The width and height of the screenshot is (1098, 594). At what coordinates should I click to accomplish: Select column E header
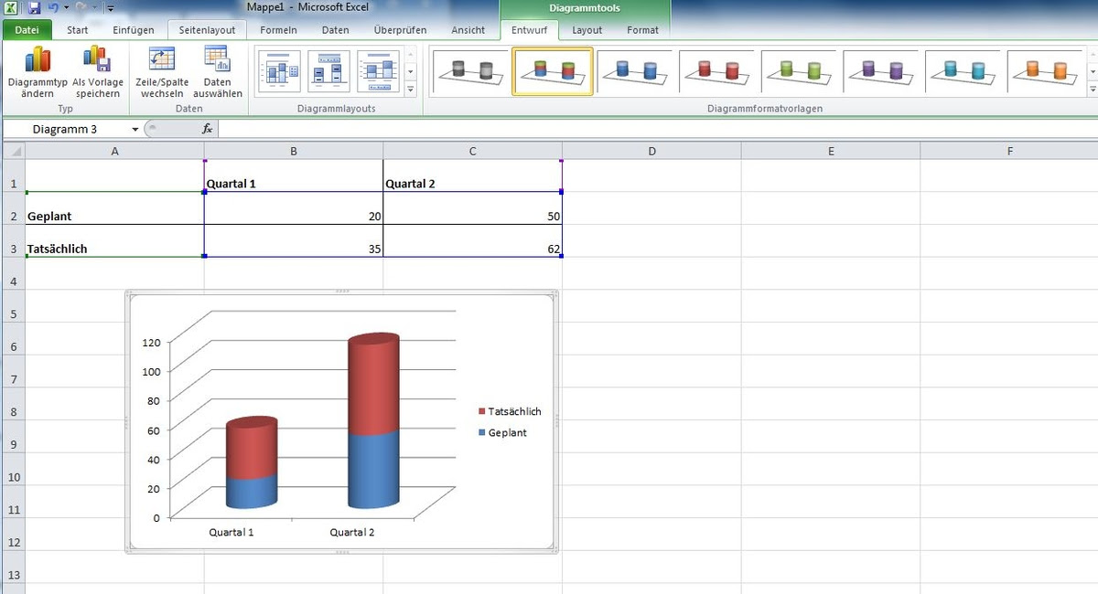(x=831, y=151)
